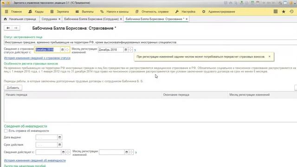Click the Срок действия input field
Image resolution: width=297 pixels, height=167 pixels.
[46, 145]
